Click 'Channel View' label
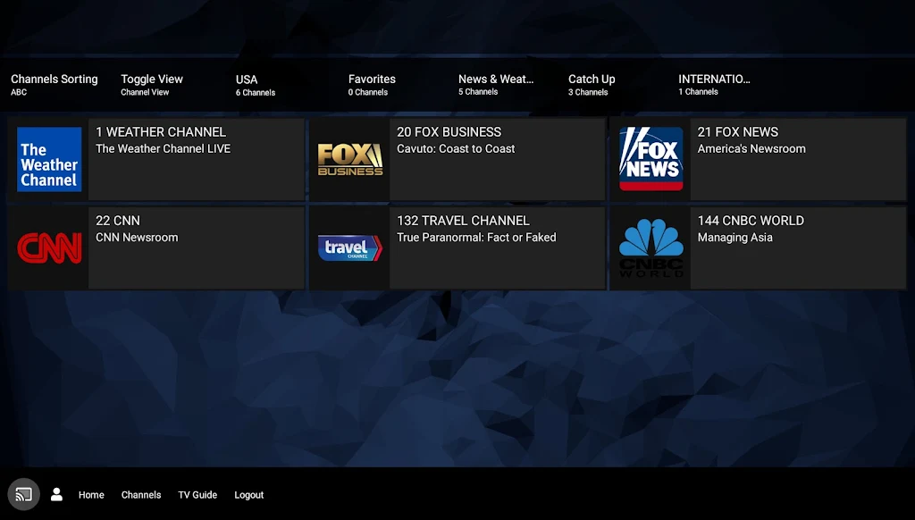This screenshot has height=520, width=915. 145,92
